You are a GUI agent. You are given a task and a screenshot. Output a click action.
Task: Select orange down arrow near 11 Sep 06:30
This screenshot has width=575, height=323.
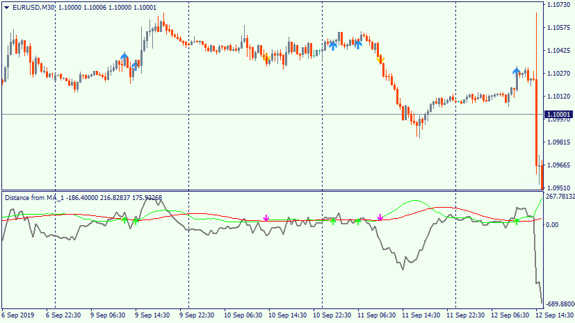[380, 60]
